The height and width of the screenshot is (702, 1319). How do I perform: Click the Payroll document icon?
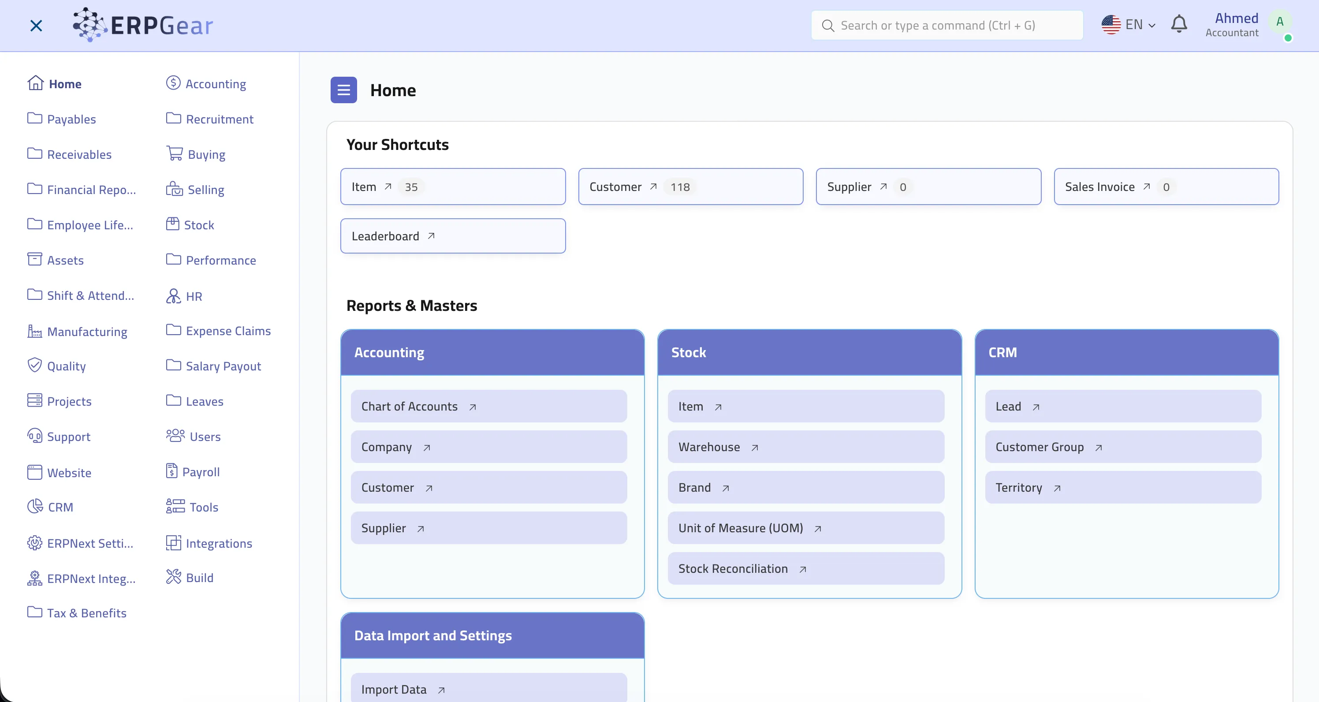click(x=171, y=471)
